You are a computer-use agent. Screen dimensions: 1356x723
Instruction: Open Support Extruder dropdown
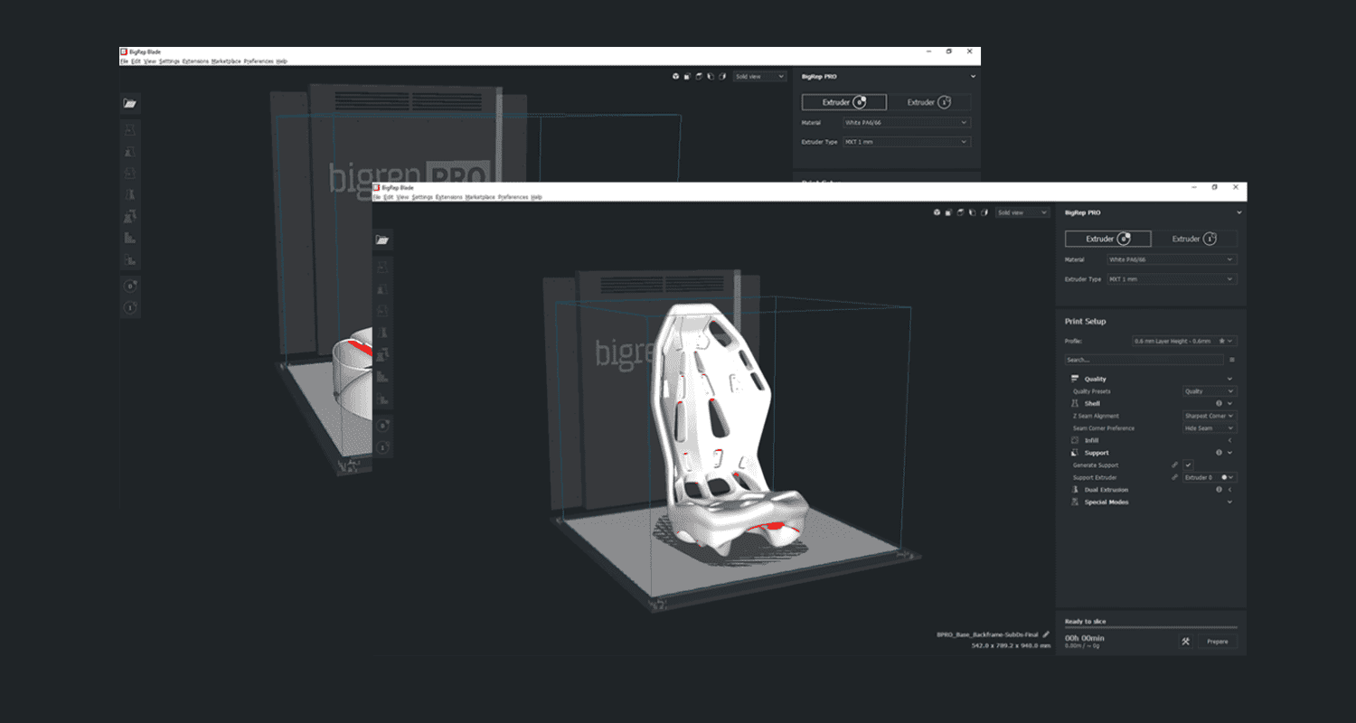(x=1210, y=477)
